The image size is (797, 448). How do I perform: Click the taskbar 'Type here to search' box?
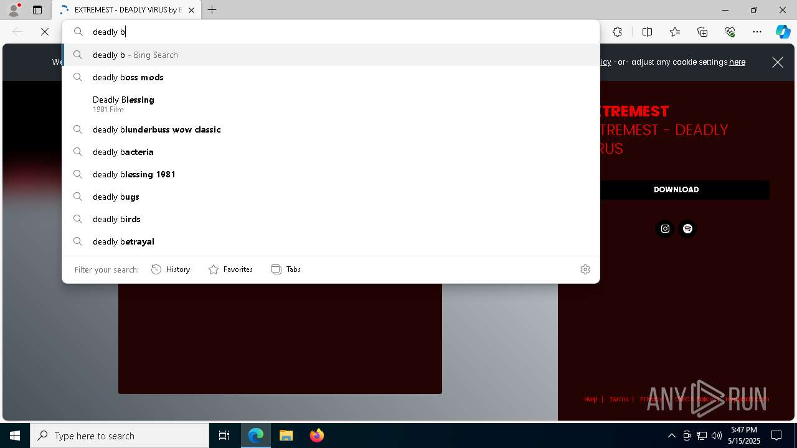point(120,436)
